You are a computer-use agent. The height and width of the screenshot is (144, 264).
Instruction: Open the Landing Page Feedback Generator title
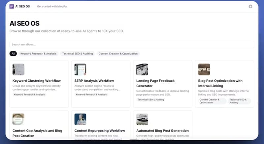pyautogui.click(x=155, y=83)
